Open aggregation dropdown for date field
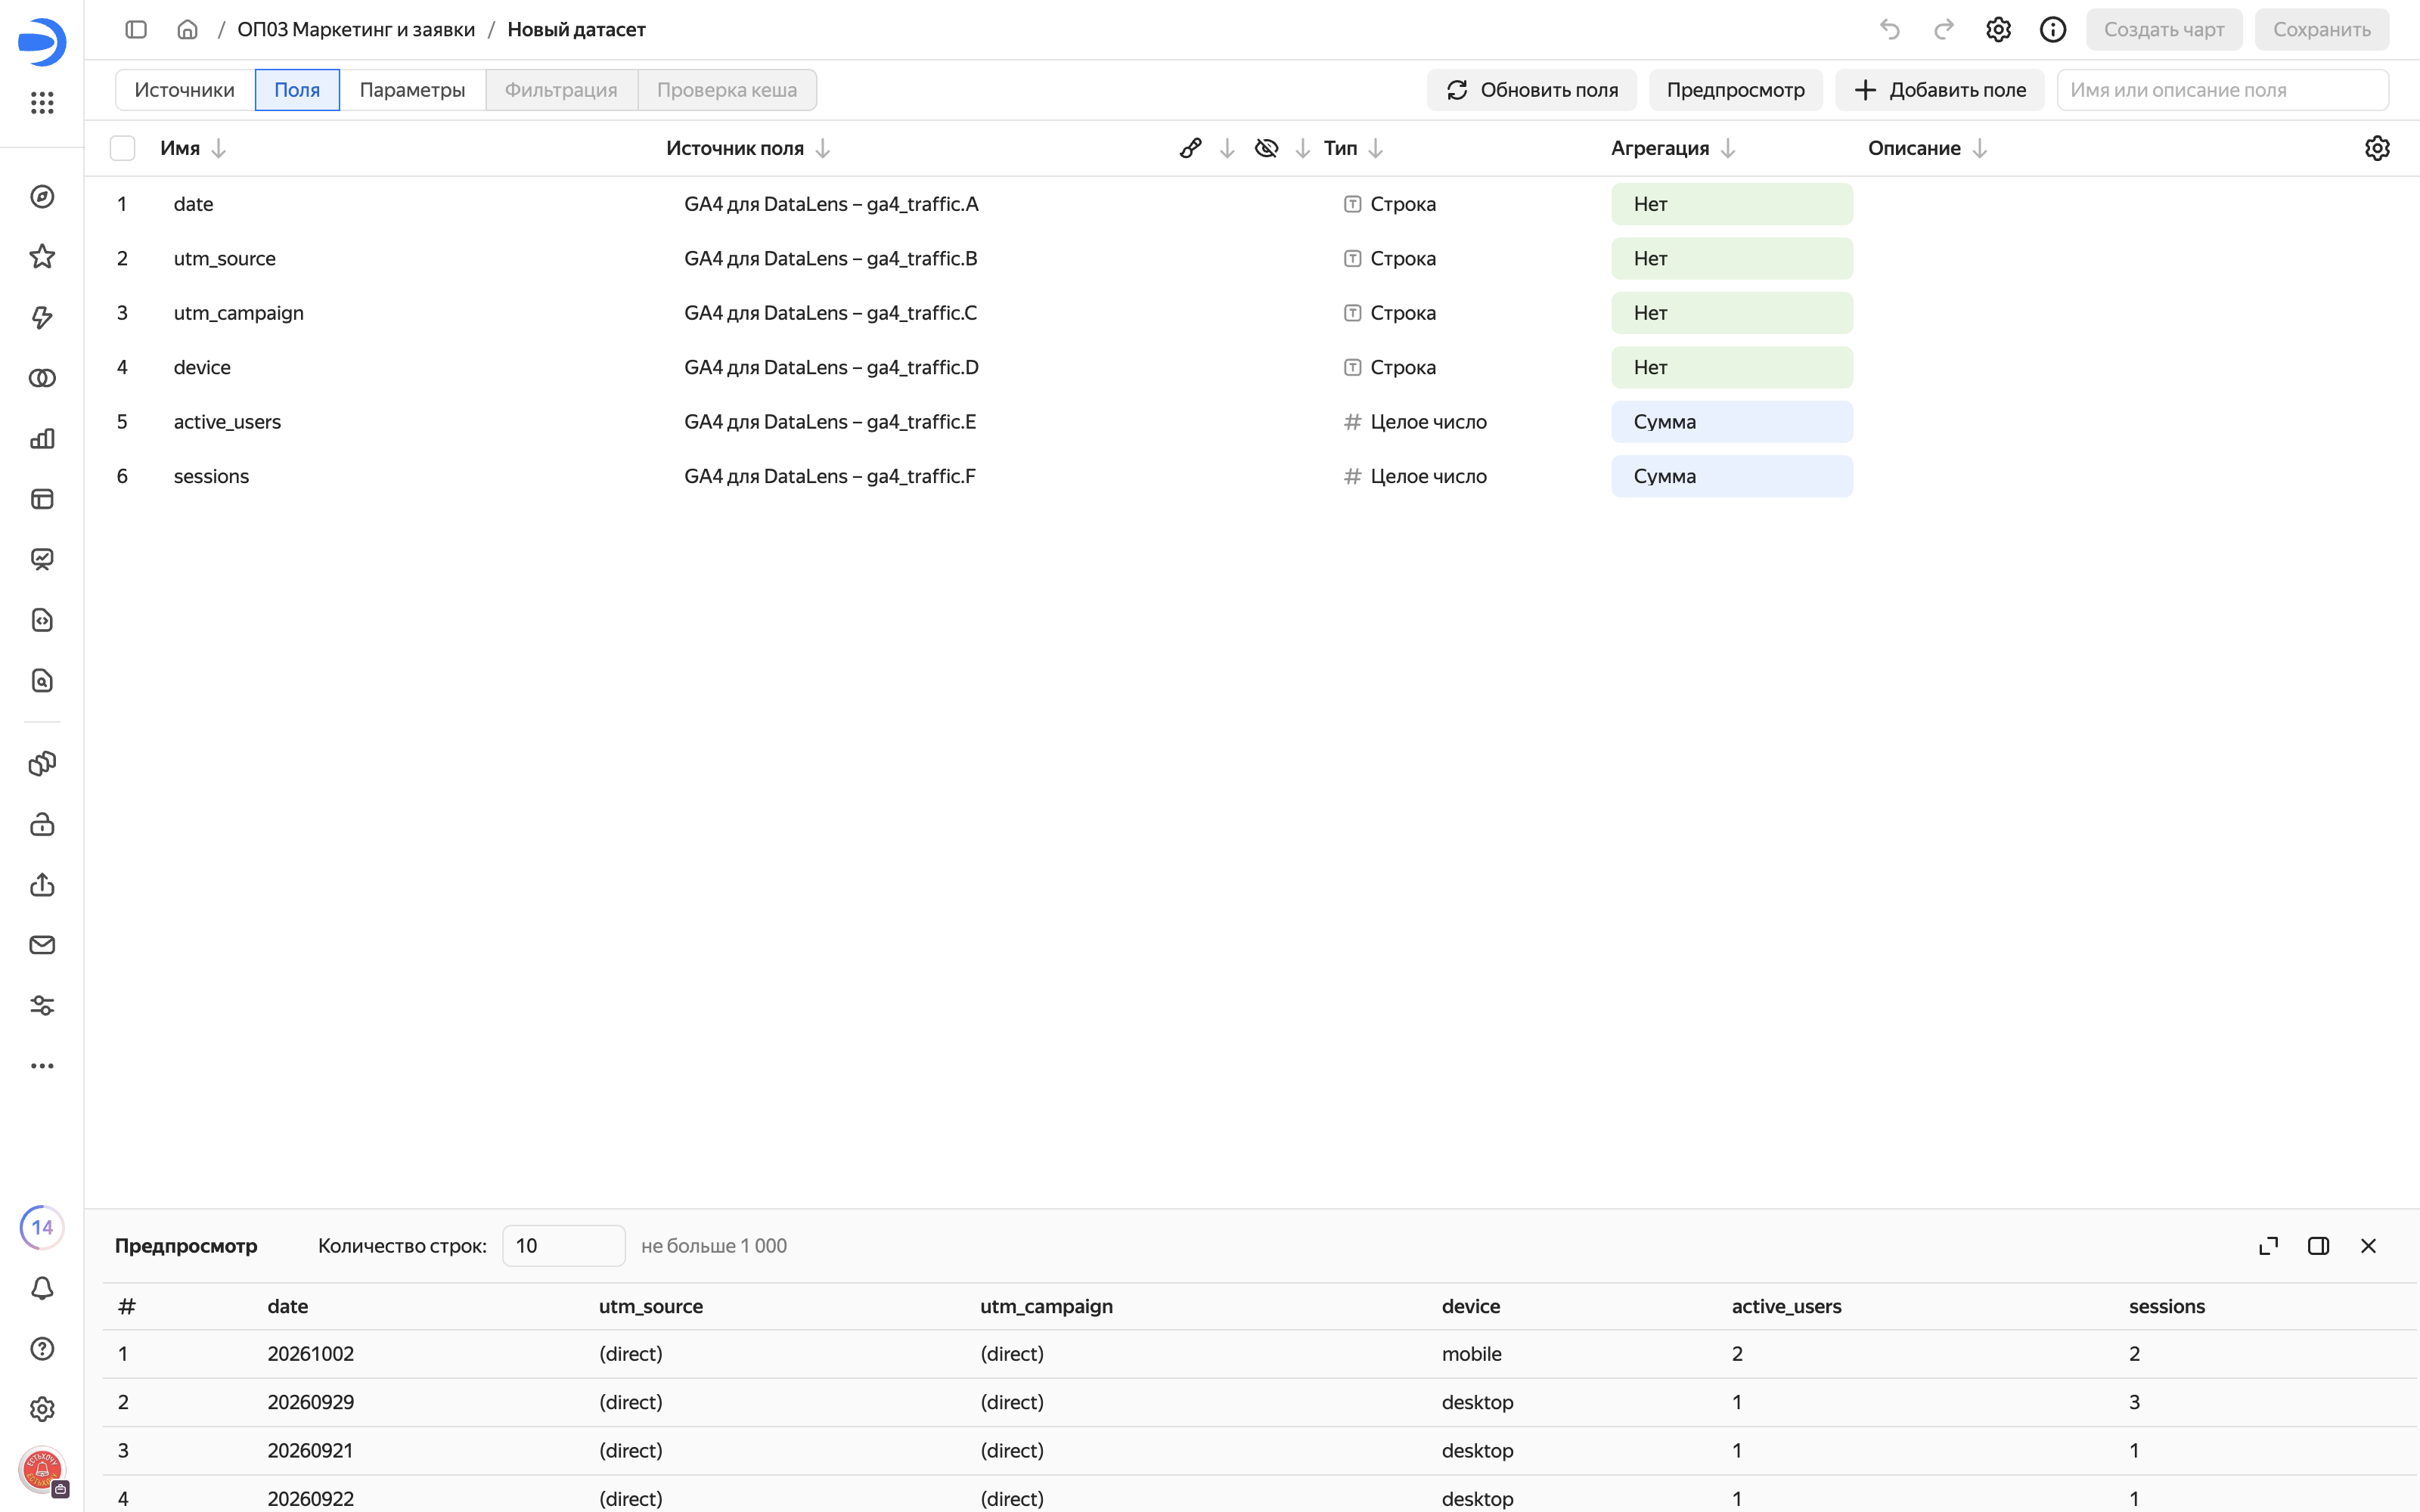 coord(1731,204)
